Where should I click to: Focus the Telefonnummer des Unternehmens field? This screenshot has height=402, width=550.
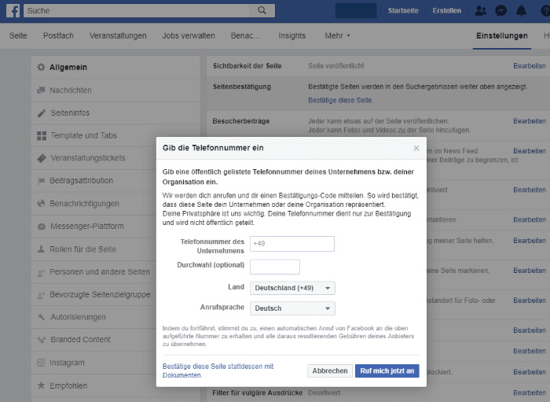[292, 244]
